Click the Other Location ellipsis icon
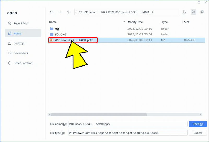 coord(10,63)
